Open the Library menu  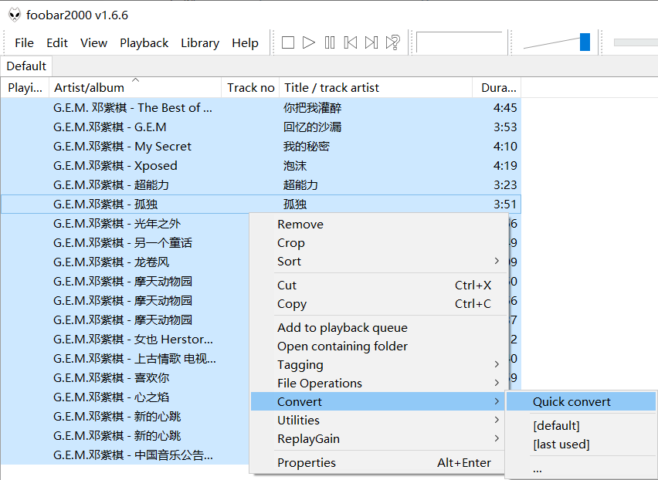[x=200, y=43]
